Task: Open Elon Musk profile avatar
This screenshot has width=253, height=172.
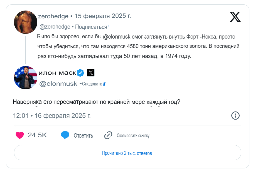Action: (x=26, y=78)
